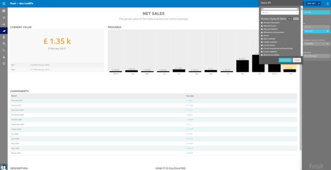Select the pulse activity icon in sidebar
Image resolution: width=331 pixels, height=170 pixels.
point(4,18)
